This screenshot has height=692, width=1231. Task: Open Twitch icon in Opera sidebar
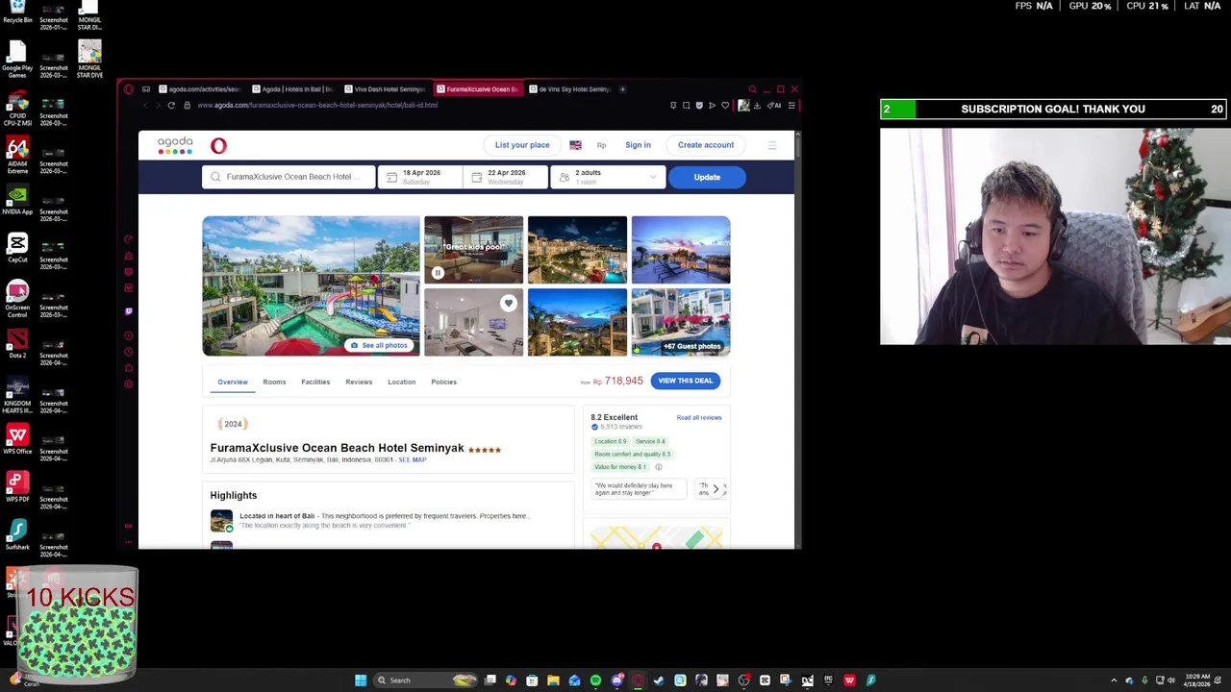[x=128, y=310]
